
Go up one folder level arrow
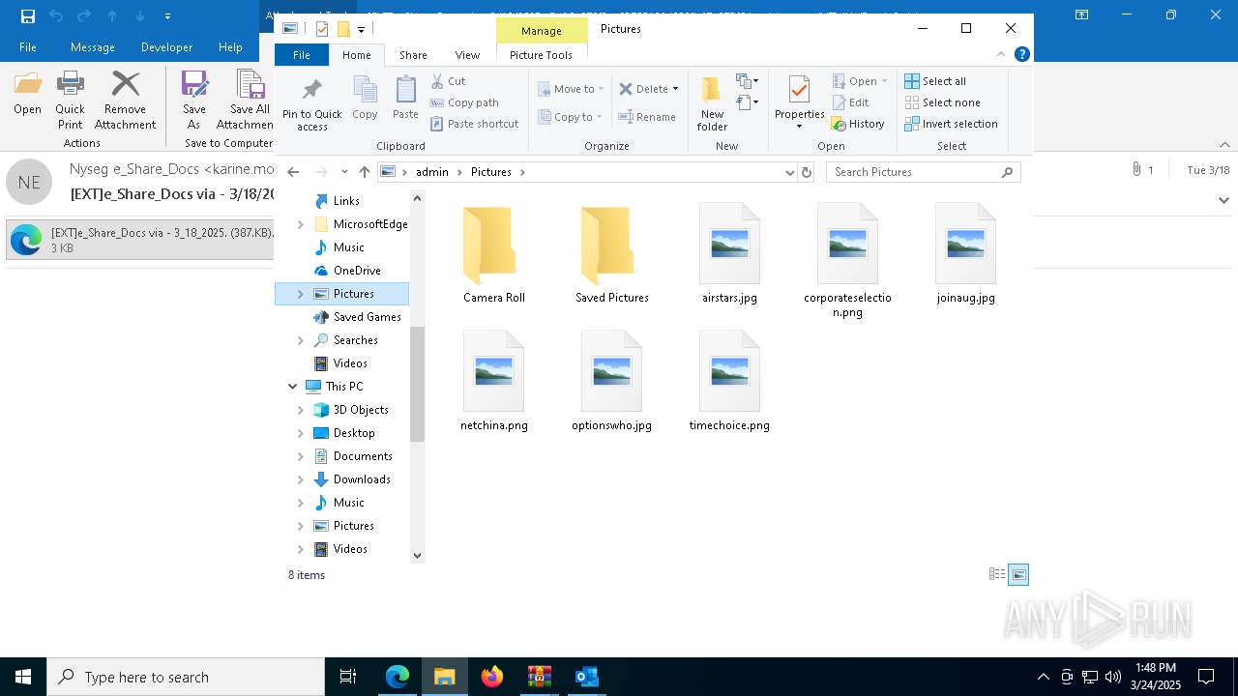[x=364, y=172]
